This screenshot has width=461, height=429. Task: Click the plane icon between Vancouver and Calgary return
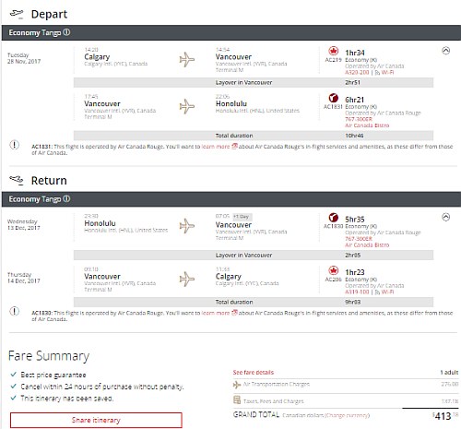click(187, 279)
